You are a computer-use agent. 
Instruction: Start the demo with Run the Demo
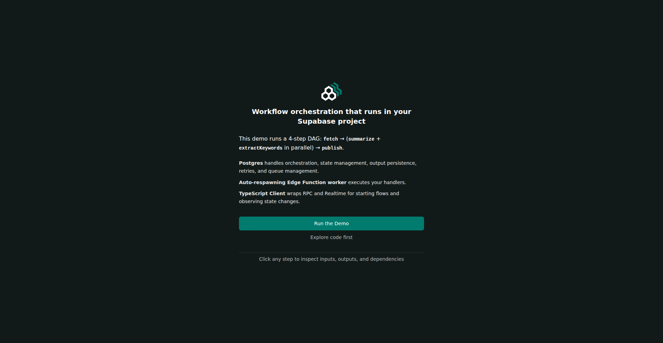331,223
